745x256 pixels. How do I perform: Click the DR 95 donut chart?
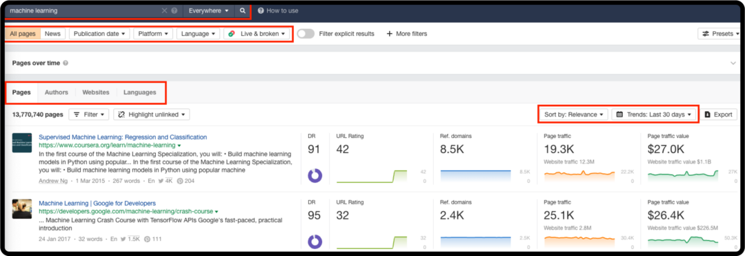tap(315, 242)
